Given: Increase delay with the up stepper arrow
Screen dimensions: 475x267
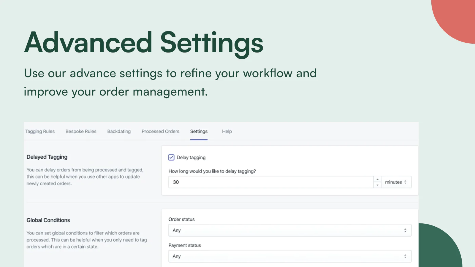Looking at the screenshot, I should [x=377, y=179].
